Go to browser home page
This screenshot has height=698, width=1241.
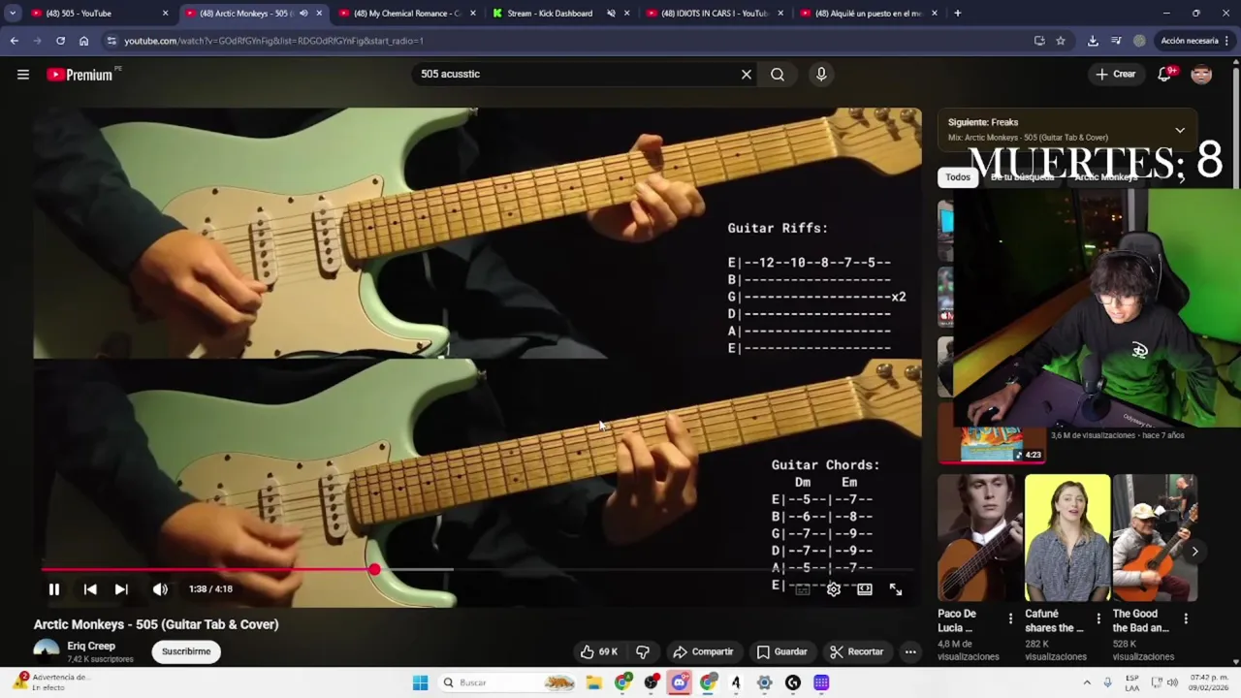[x=83, y=41]
